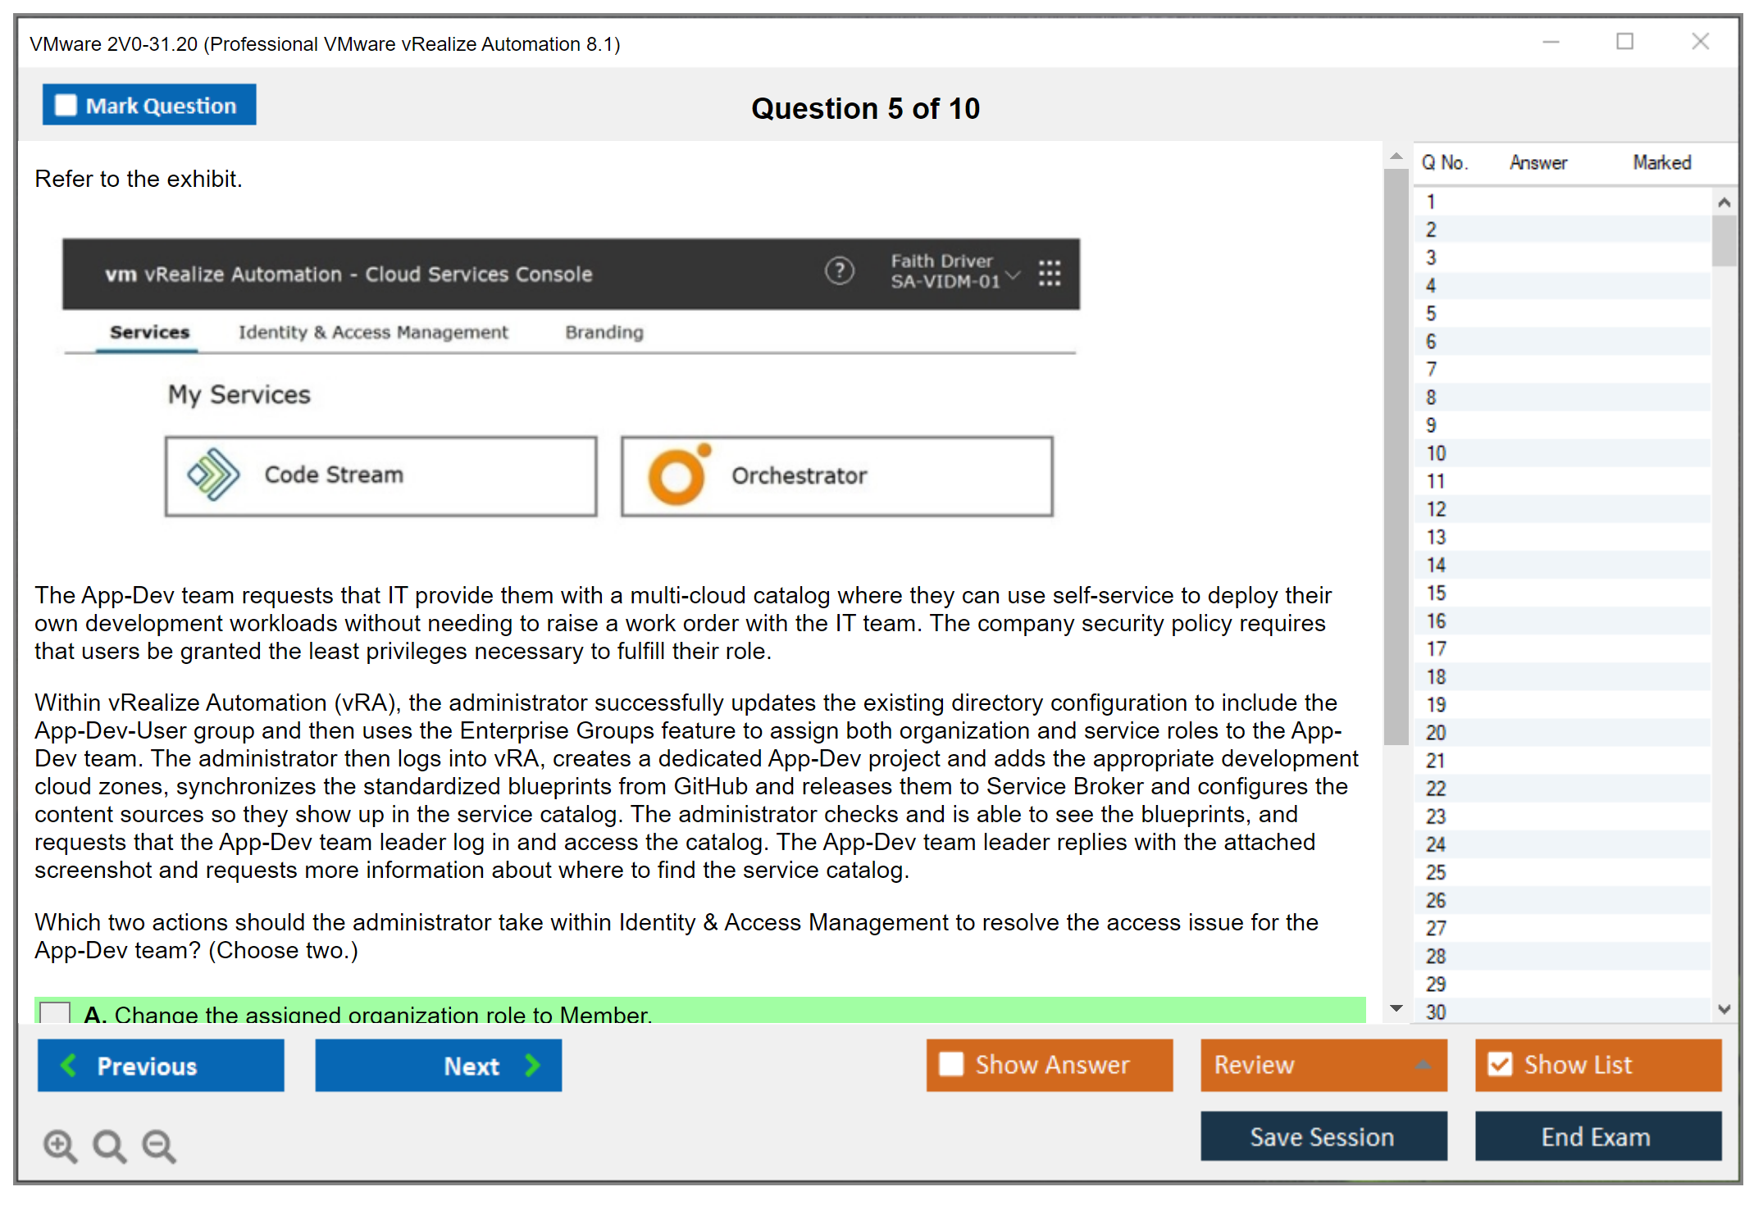Expand Faith Driver user dropdown chevron
Screen dimensions: 1763x1205
1014,275
